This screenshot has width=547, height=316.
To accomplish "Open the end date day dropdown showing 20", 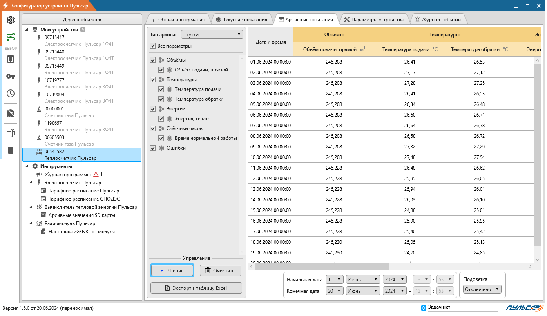I will (334, 291).
